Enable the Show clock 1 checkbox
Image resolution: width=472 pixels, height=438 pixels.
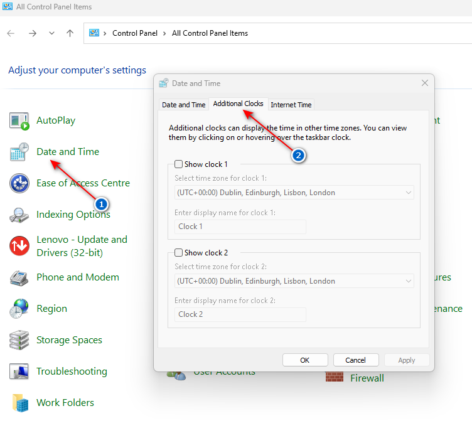pyautogui.click(x=178, y=164)
